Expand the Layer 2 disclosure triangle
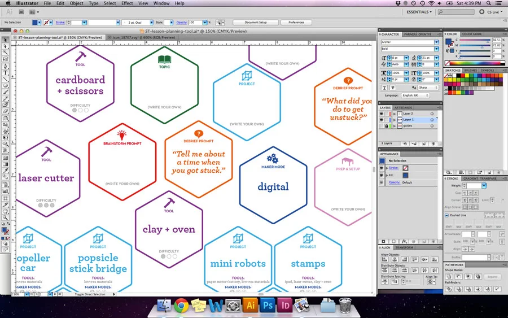Screen dimensions: 508x318 [395, 114]
